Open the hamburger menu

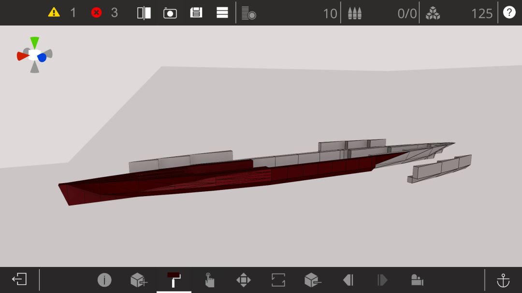222,13
